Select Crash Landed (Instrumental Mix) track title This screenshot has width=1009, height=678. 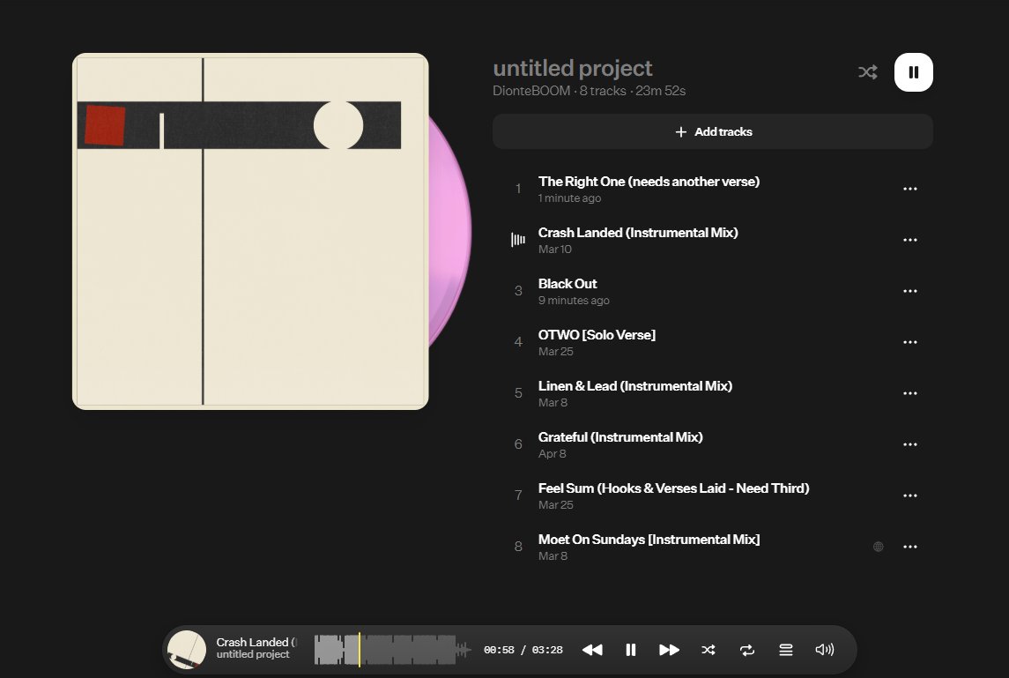[638, 233]
